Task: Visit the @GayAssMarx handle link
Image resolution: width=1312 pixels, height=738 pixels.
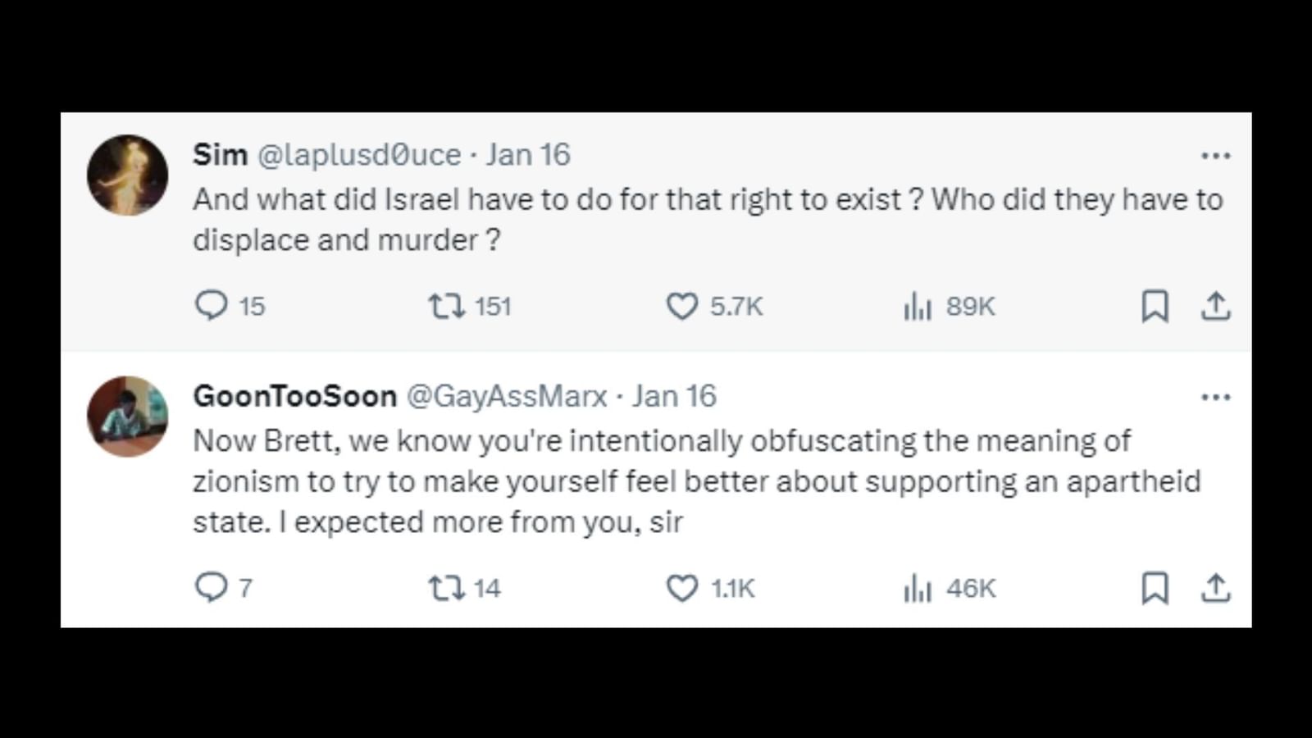Action: pyautogui.click(x=507, y=397)
